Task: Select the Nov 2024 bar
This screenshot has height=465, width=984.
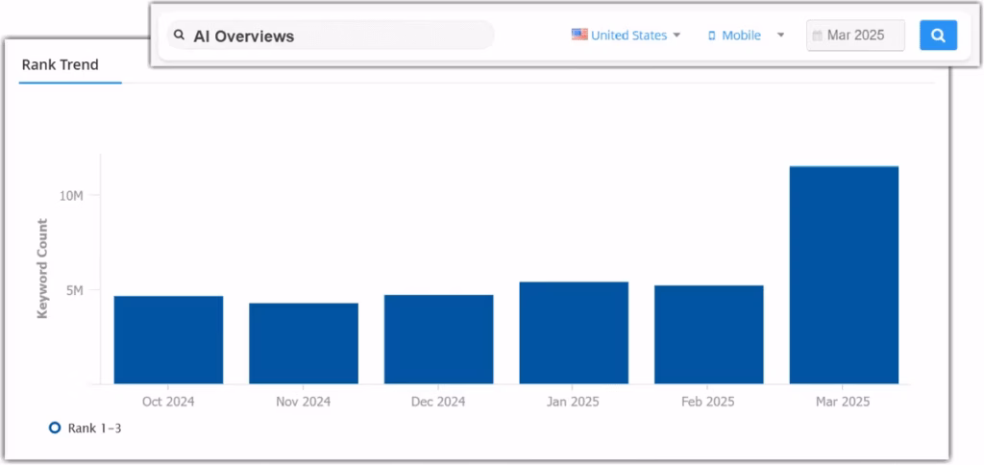Action: point(304,344)
